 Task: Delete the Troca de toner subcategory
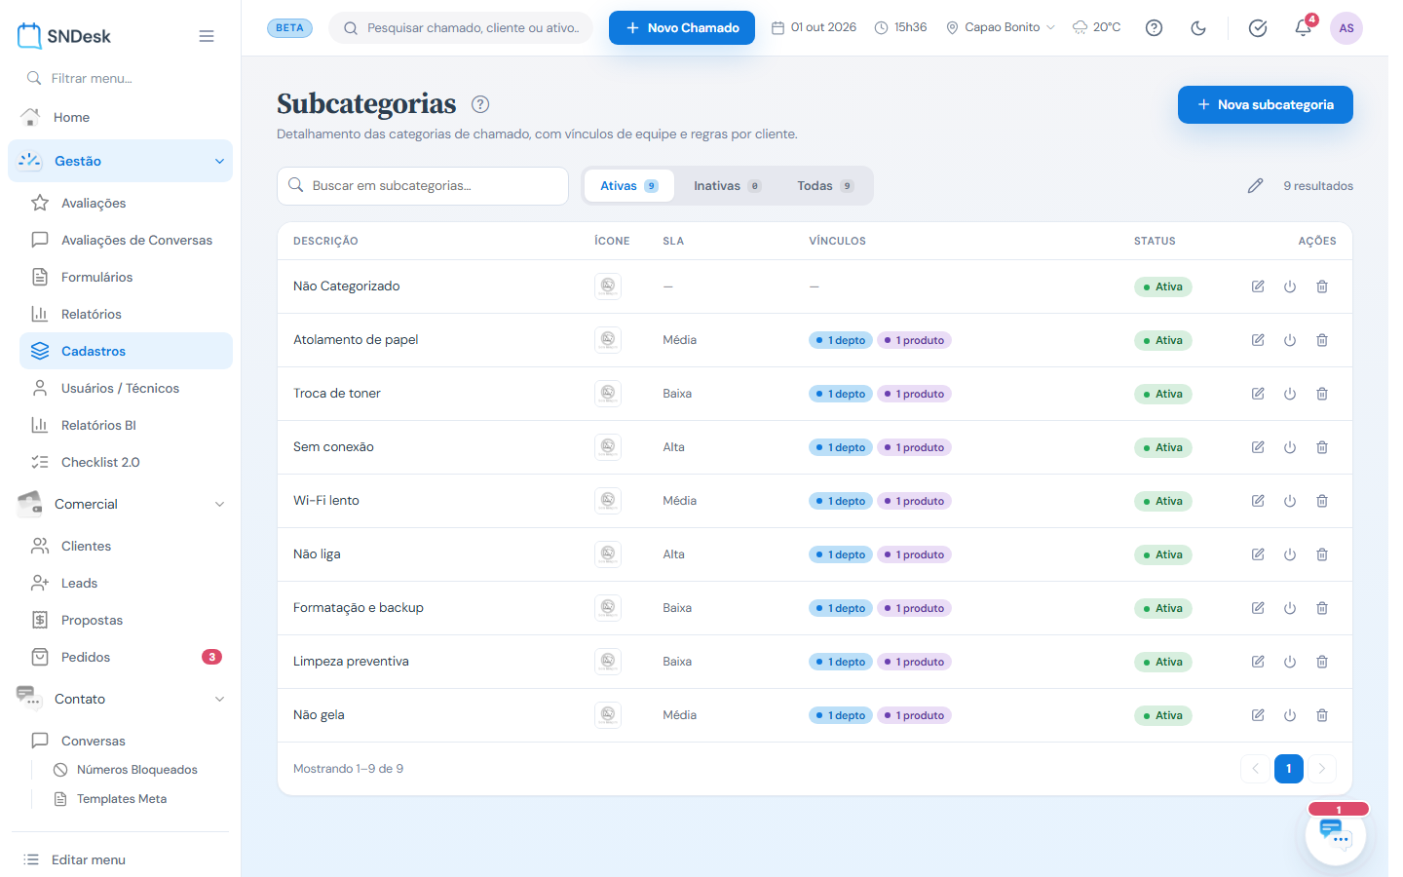point(1322,394)
